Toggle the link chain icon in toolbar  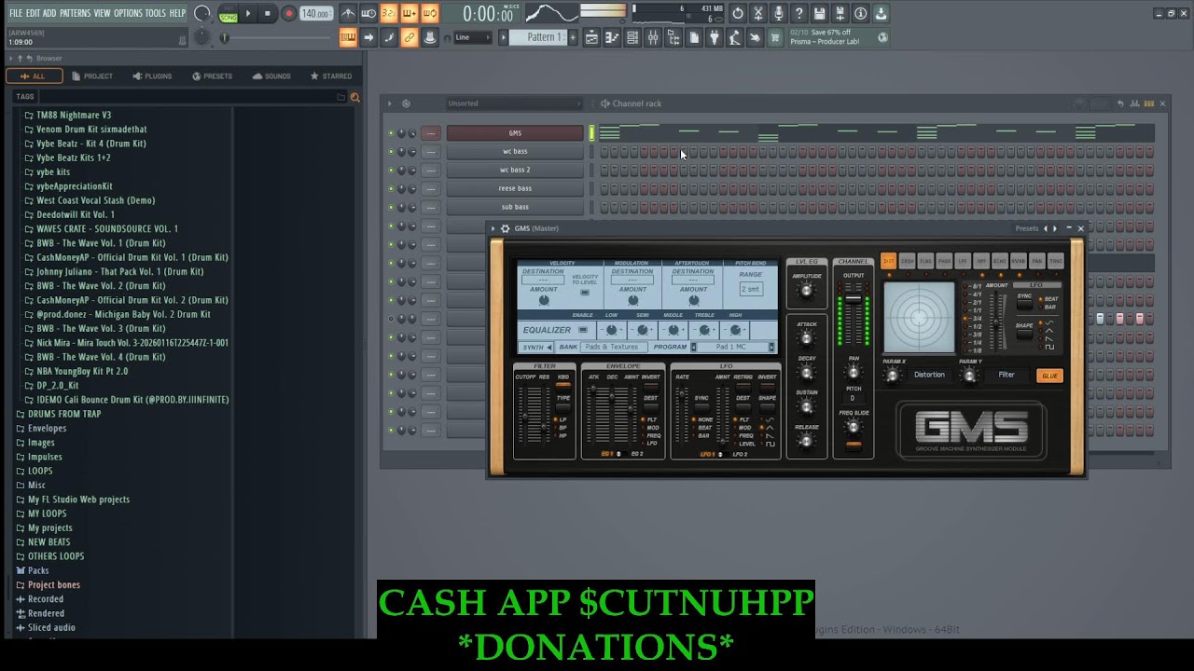tap(409, 37)
